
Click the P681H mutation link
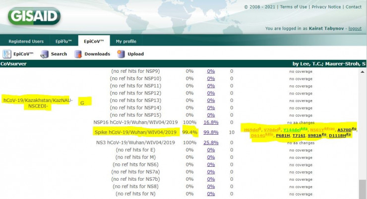(283, 135)
